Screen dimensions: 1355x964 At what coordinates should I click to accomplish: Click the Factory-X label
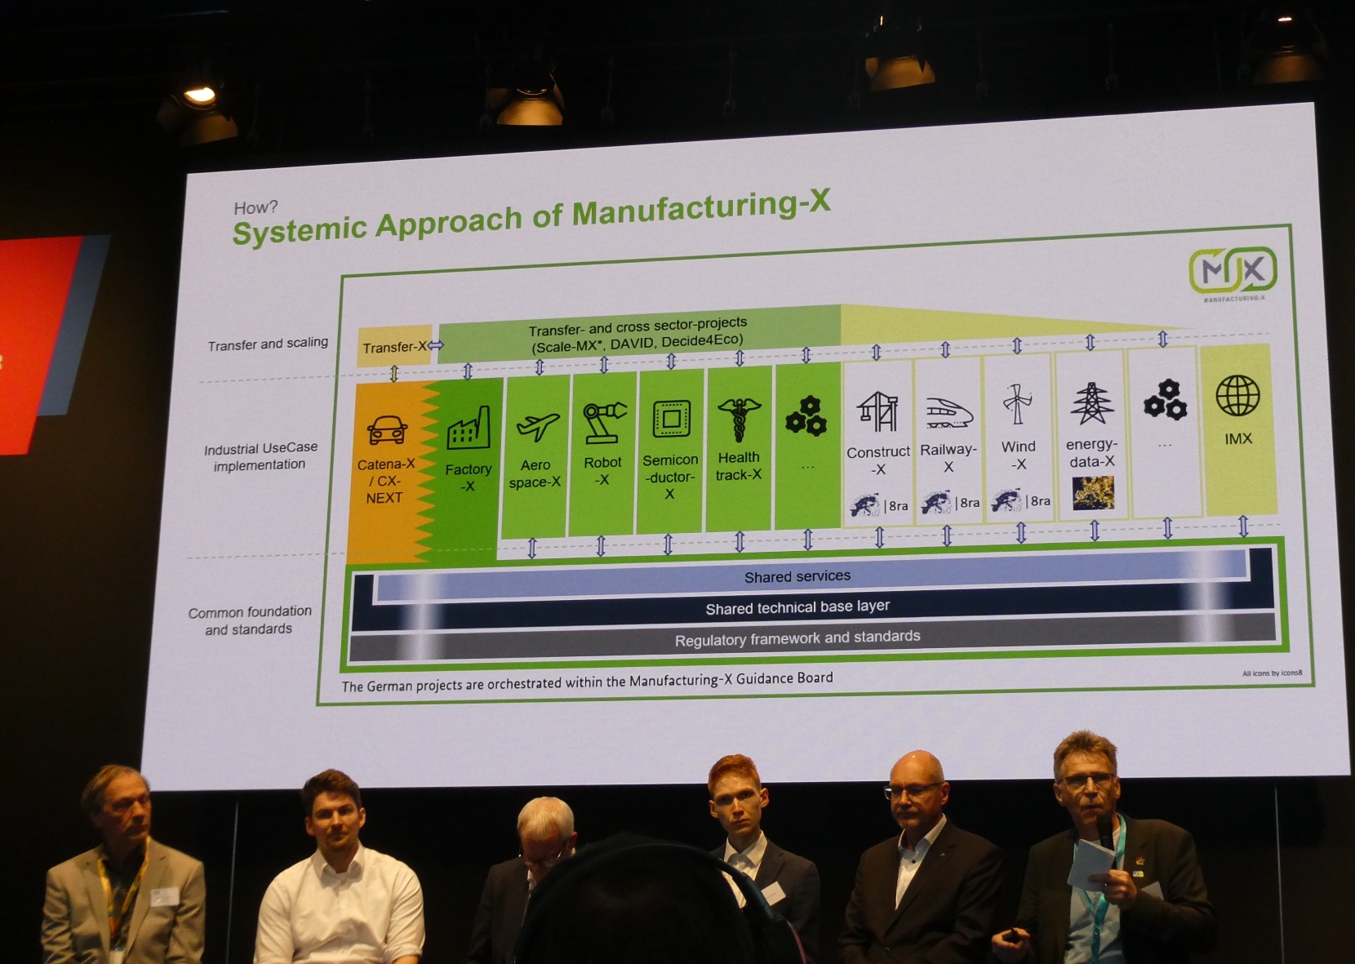tap(468, 478)
